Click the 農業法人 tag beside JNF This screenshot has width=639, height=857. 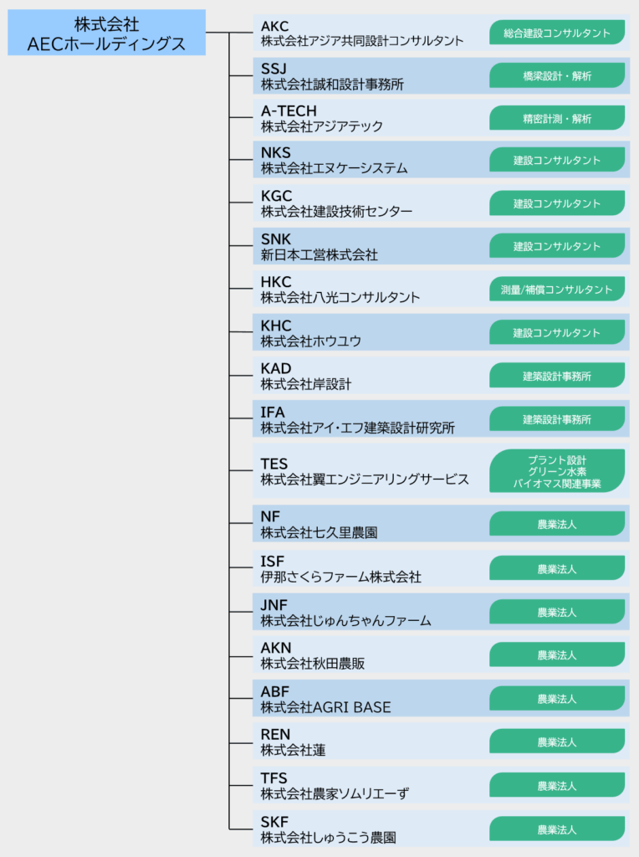[x=557, y=612]
